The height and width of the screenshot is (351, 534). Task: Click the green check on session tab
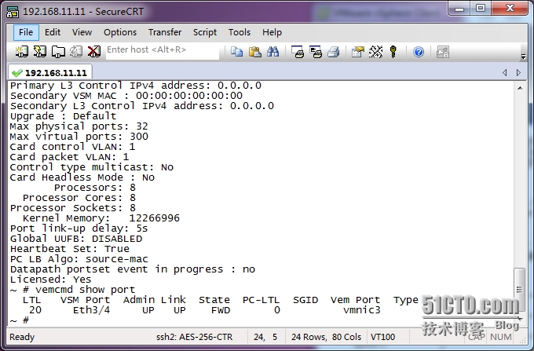pyautogui.click(x=16, y=72)
